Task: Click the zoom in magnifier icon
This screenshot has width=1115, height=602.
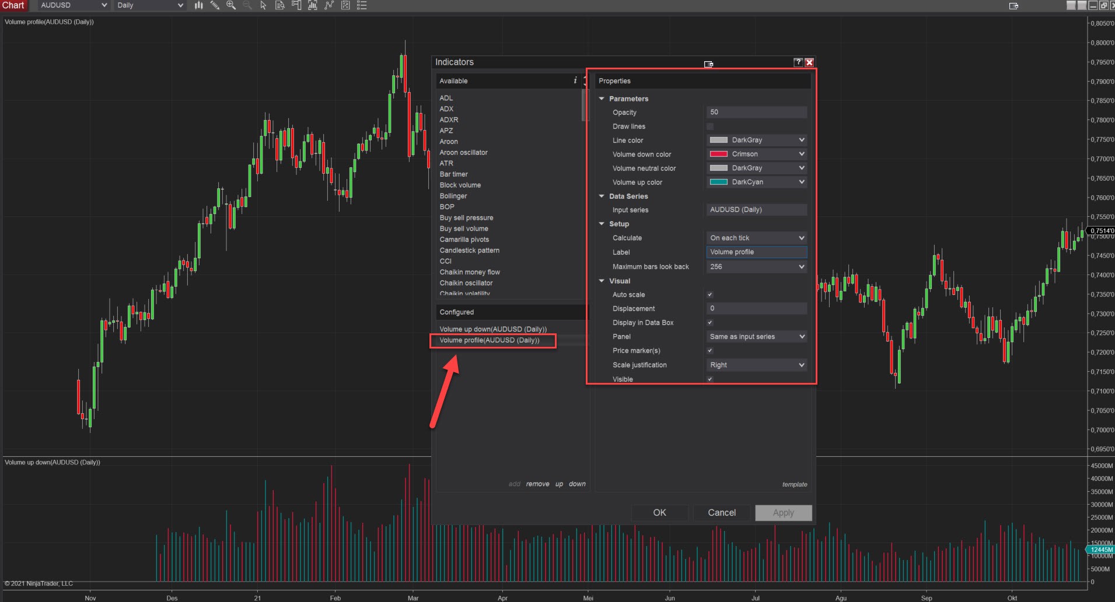Action: tap(231, 5)
